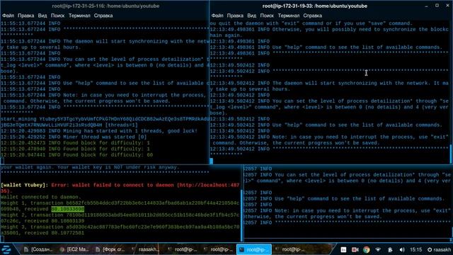Image resolution: width=453 pixels, height=255 pixels.
Task: Maximize the root@ip-172-31-19-33 terminal window
Action: tap(437, 6)
